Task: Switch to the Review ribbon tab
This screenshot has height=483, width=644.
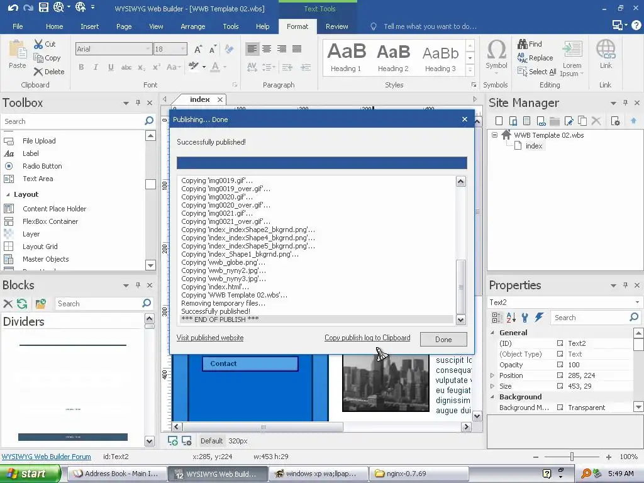Action: (x=337, y=26)
